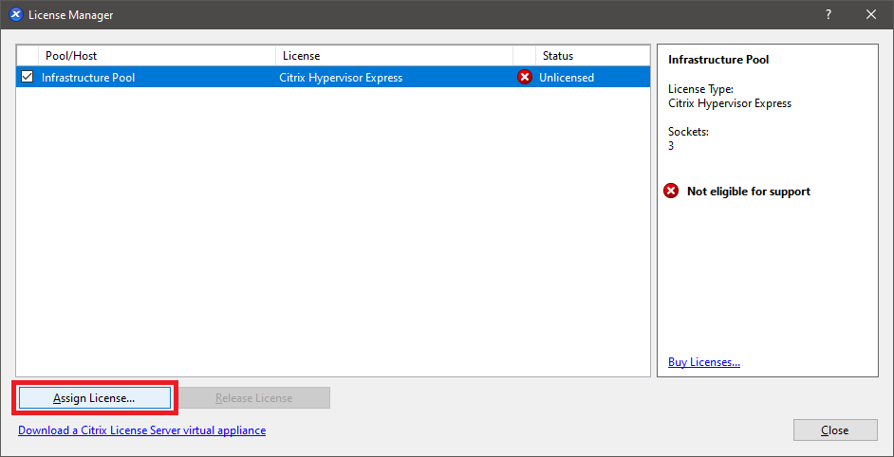Viewport: 894px width, 457px height.
Task: Uncheck the Infrastructure Pool checkbox
Action: pos(27,78)
